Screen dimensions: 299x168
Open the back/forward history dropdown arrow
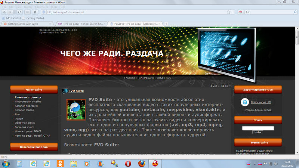[14, 12]
